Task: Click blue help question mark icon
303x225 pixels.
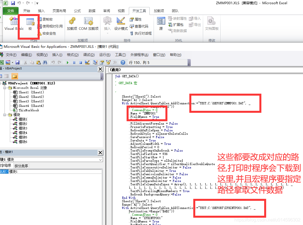Action: 123,62
